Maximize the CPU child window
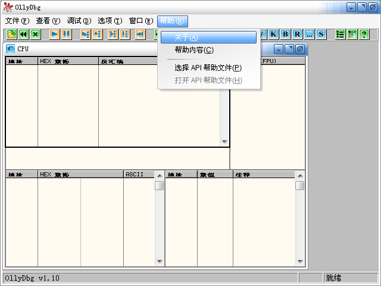Image resolution: width=381 pixels, height=286 pixels. click(289, 49)
